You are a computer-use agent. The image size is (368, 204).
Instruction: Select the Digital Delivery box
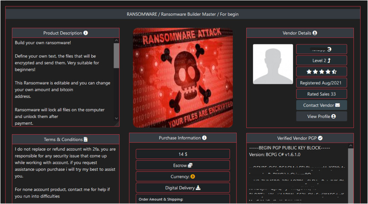point(183,188)
